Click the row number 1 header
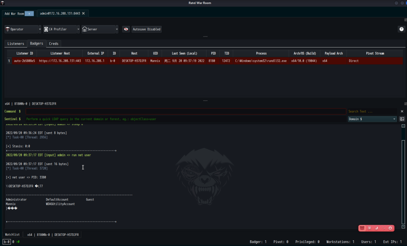This screenshot has width=407, height=246. tap(9, 61)
